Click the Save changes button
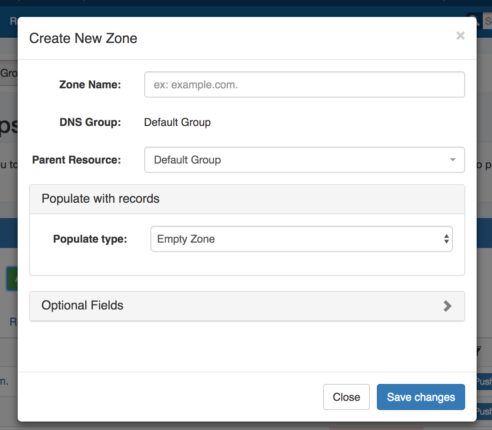Image resolution: width=492 pixels, height=430 pixels. [421, 397]
